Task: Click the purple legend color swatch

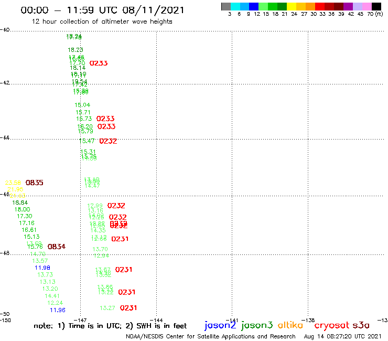Action: 348,6
